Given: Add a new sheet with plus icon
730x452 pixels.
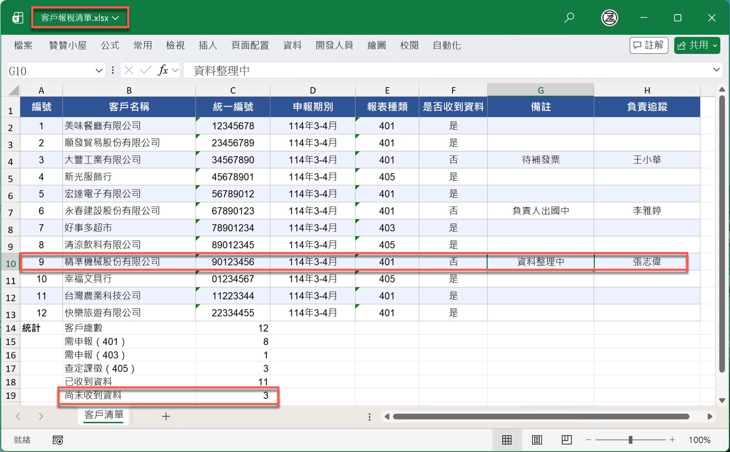Looking at the screenshot, I should point(166,416).
